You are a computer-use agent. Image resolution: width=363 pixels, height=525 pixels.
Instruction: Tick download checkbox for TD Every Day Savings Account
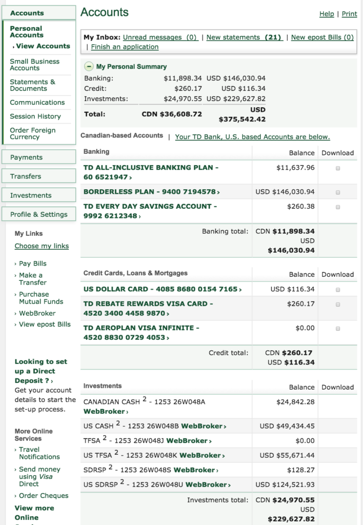click(x=338, y=207)
